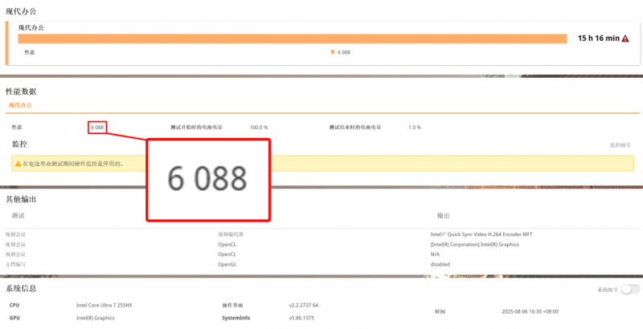Image resolution: width=643 pixels, height=329 pixels.
Task: Click the 15 h 16 min result
Action: [x=598, y=39]
